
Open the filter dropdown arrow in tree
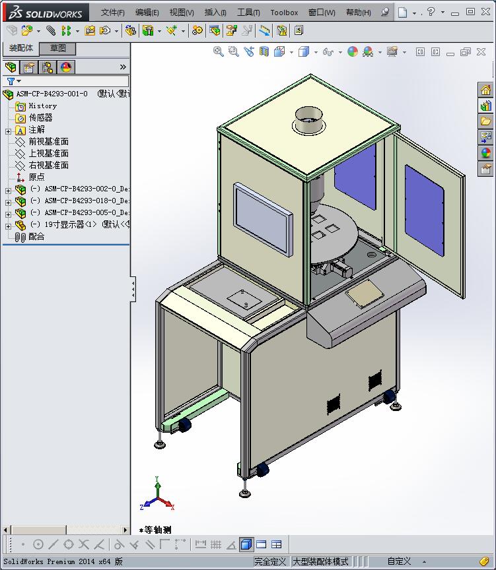click(x=19, y=81)
